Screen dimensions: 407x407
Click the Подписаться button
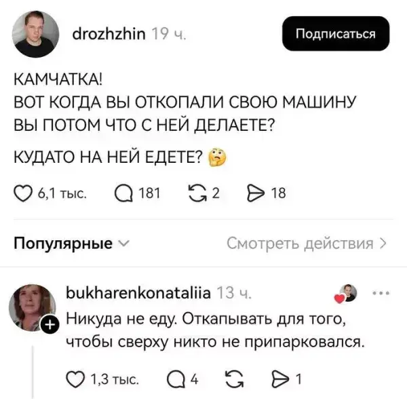tap(336, 35)
